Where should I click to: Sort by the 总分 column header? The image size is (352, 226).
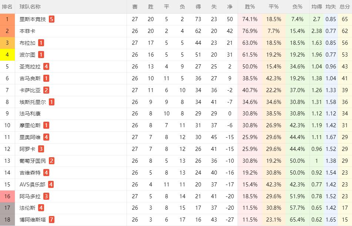tap(345, 7)
